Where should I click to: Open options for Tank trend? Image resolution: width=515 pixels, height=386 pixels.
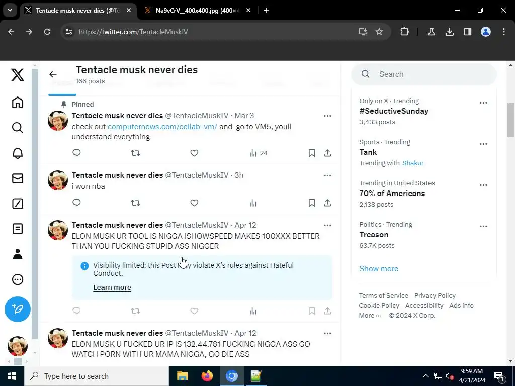[483, 144]
